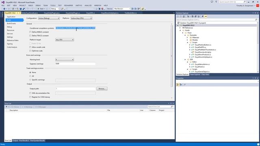Click the Alphabetical sort icon in Properties panel

click(x=181, y=85)
